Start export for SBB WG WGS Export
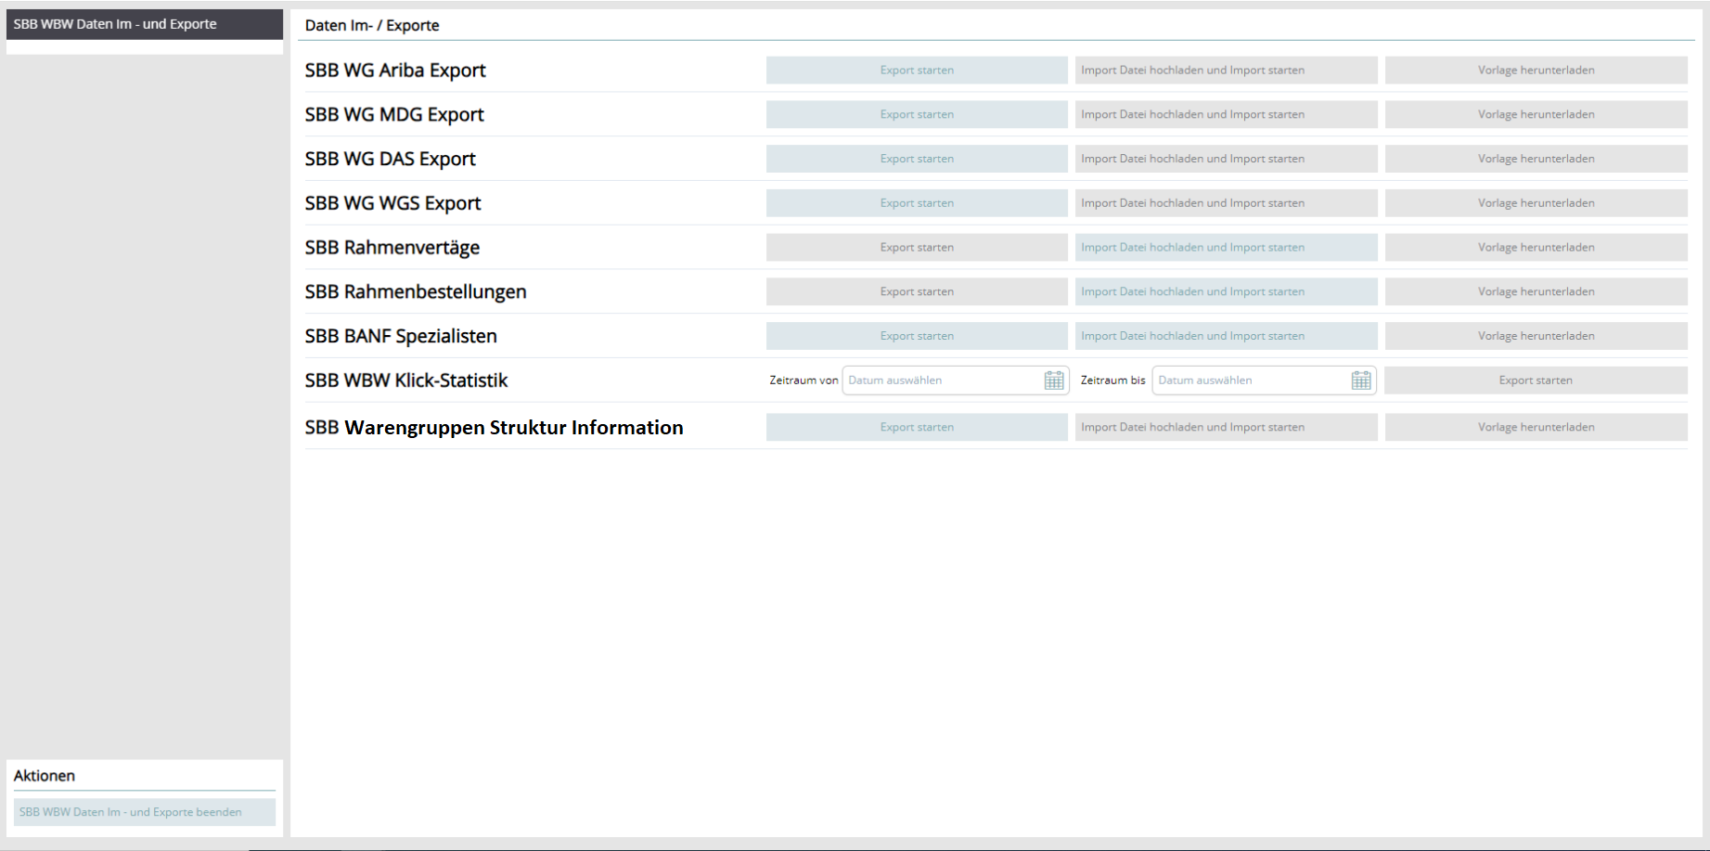The image size is (1710, 851). 916,203
